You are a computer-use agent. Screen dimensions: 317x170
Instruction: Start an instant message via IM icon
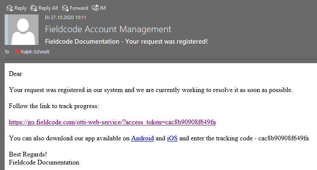pos(95,8)
